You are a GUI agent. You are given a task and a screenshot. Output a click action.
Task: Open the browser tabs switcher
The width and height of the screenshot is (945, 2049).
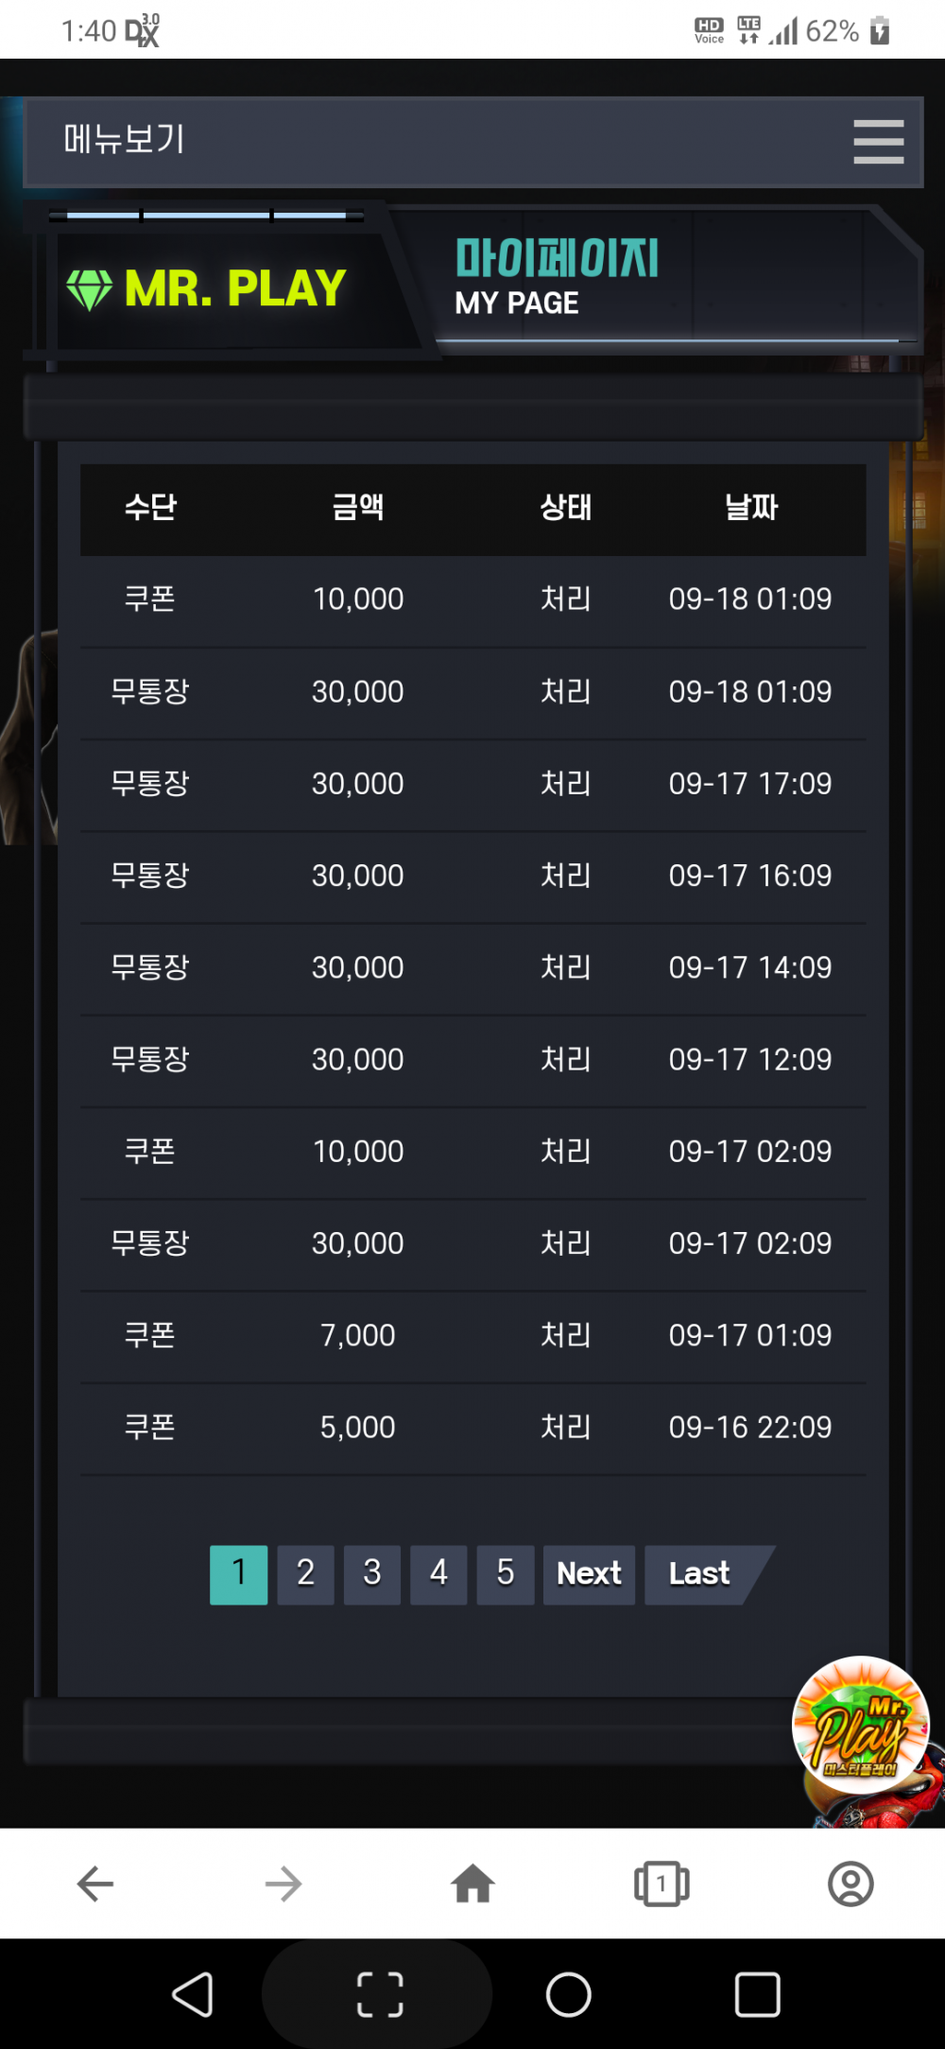point(661,1884)
